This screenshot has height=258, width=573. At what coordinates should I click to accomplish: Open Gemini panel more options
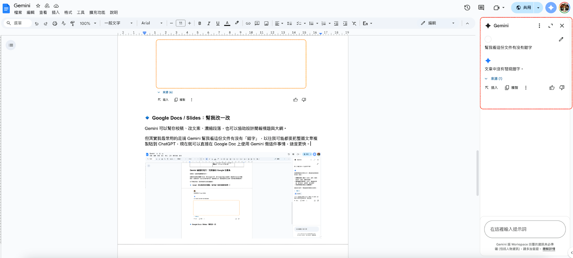[x=539, y=26]
